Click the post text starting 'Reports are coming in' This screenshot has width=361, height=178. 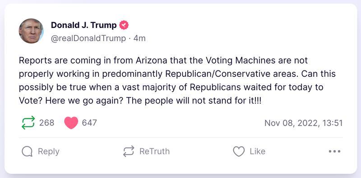[177, 81]
